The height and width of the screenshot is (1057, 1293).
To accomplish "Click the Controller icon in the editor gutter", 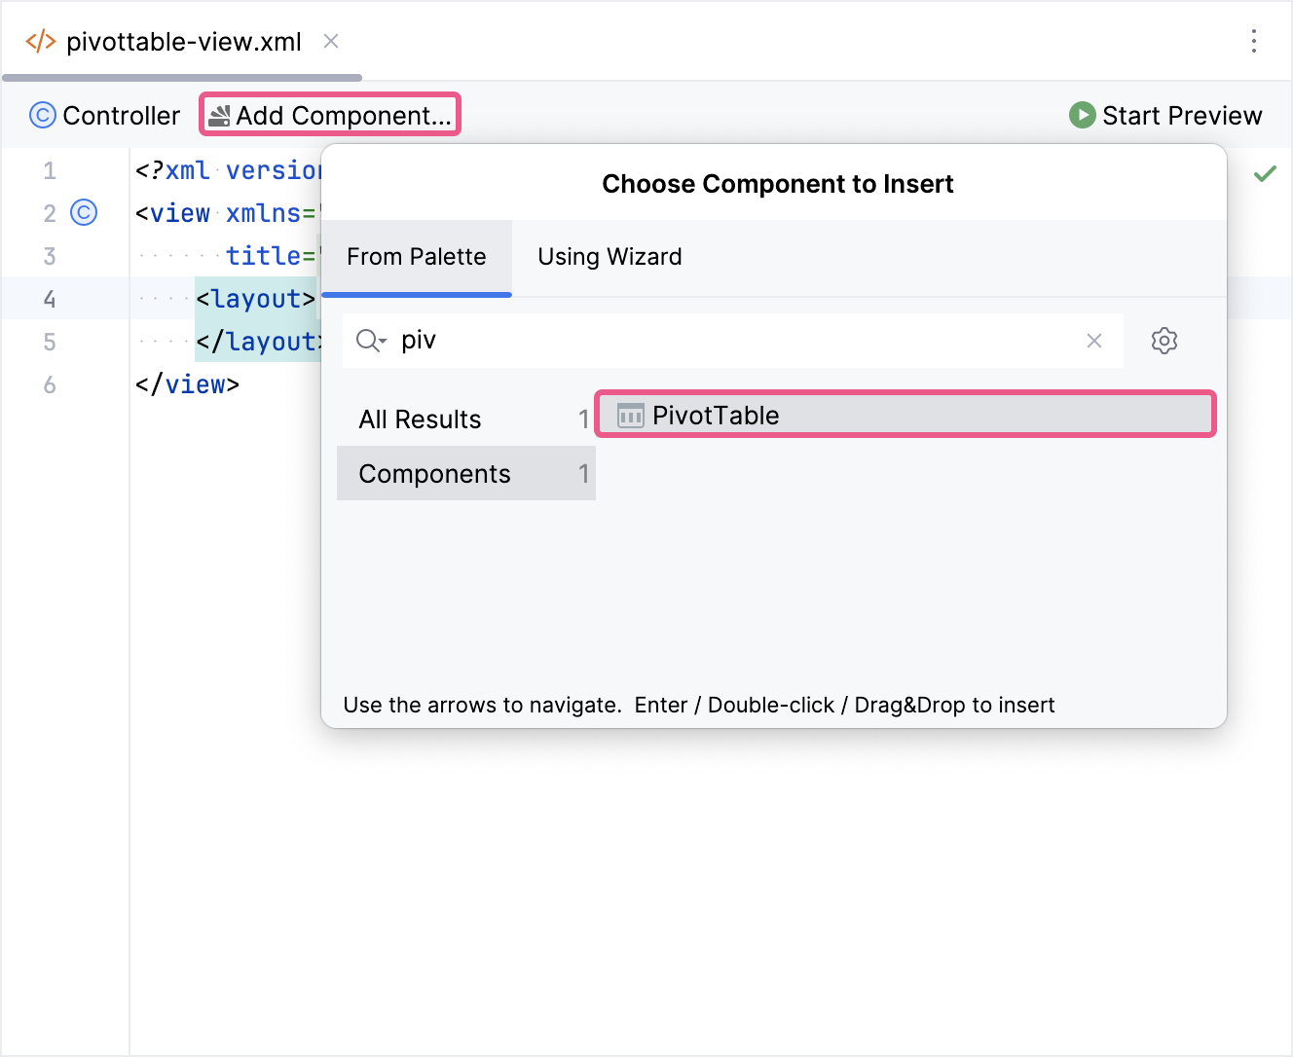I will (84, 213).
